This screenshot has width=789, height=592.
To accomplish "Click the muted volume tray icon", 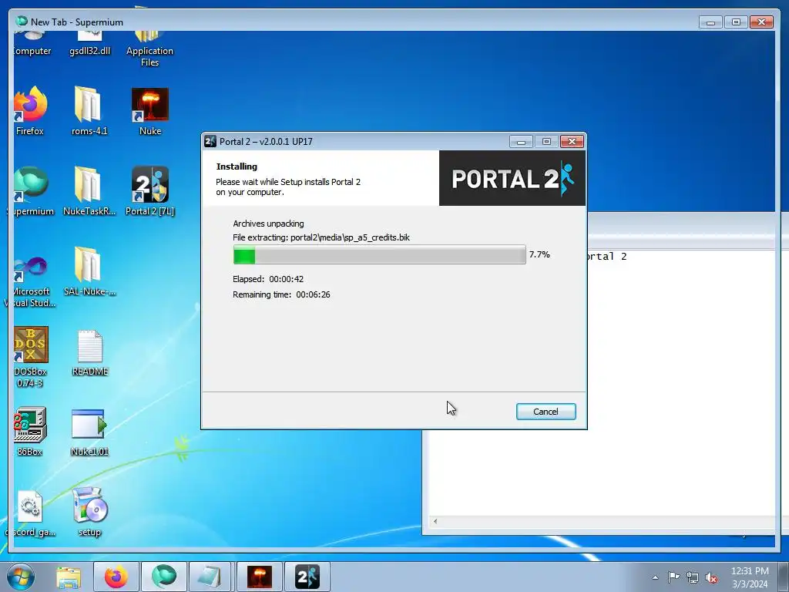I will 711,578.
